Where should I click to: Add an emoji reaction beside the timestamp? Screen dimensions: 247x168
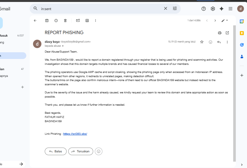tap(210, 42)
